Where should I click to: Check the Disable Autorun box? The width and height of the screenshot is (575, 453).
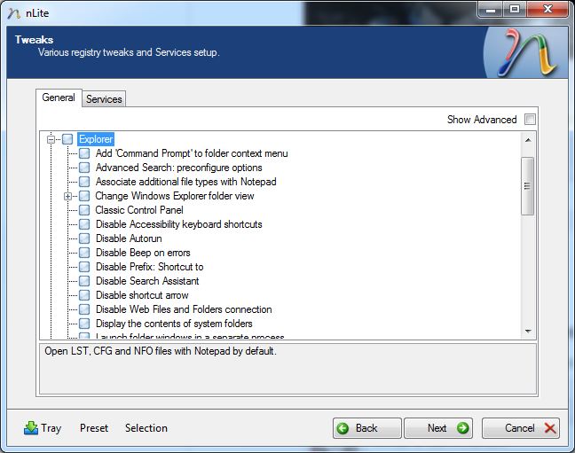84,238
